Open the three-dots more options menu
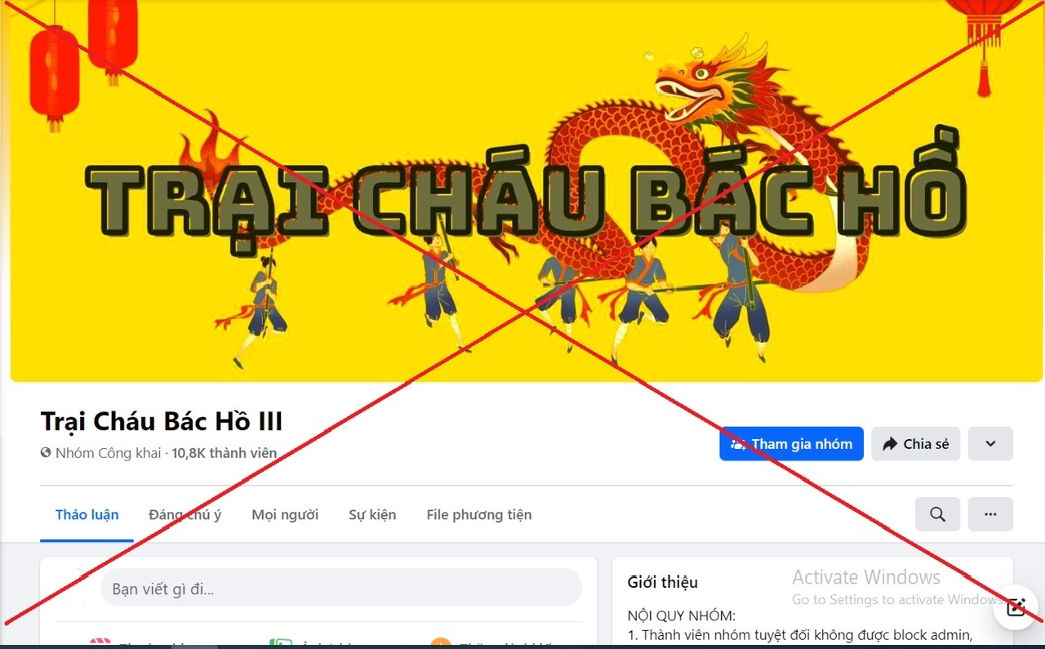1045x649 pixels. [x=990, y=514]
